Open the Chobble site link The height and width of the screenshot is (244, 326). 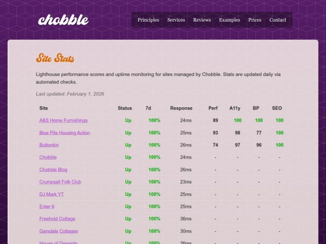coord(48,157)
